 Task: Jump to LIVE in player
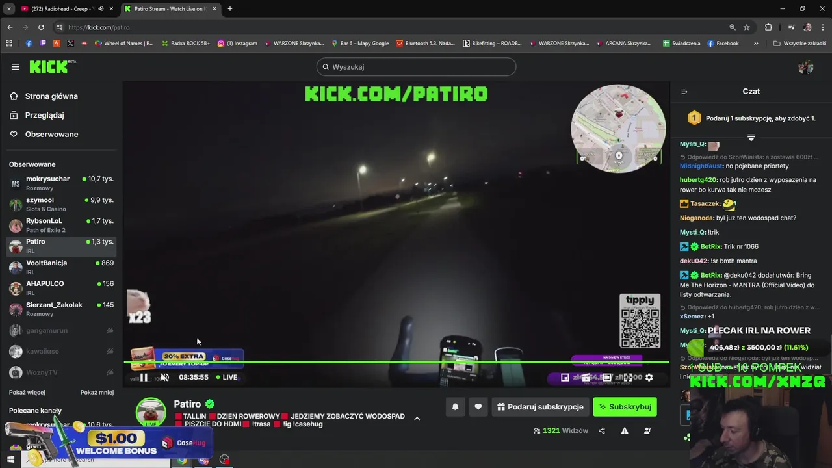click(x=227, y=377)
